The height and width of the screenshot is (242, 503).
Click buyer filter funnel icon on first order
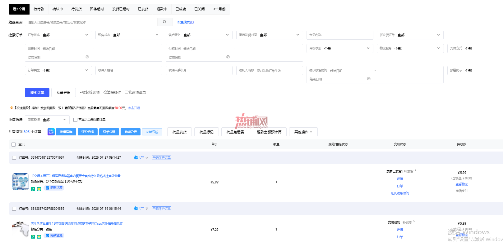147,158
